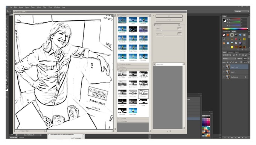Click the Detail value input field

pyautogui.click(x=180, y=28)
